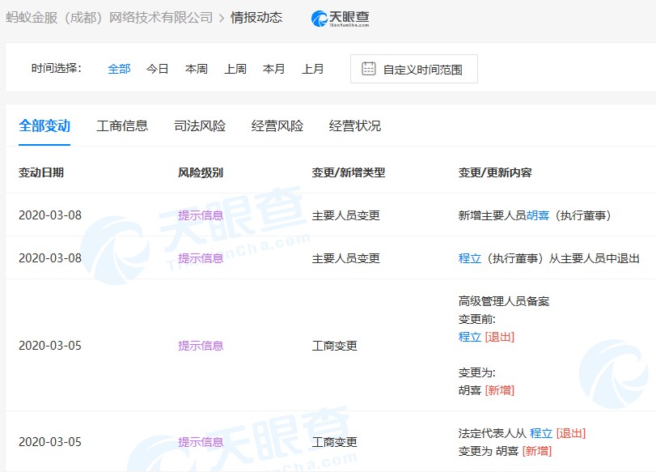The height and width of the screenshot is (472, 656).
Task: Click the [新增] tag under 变更为
Action: click(x=500, y=390)
